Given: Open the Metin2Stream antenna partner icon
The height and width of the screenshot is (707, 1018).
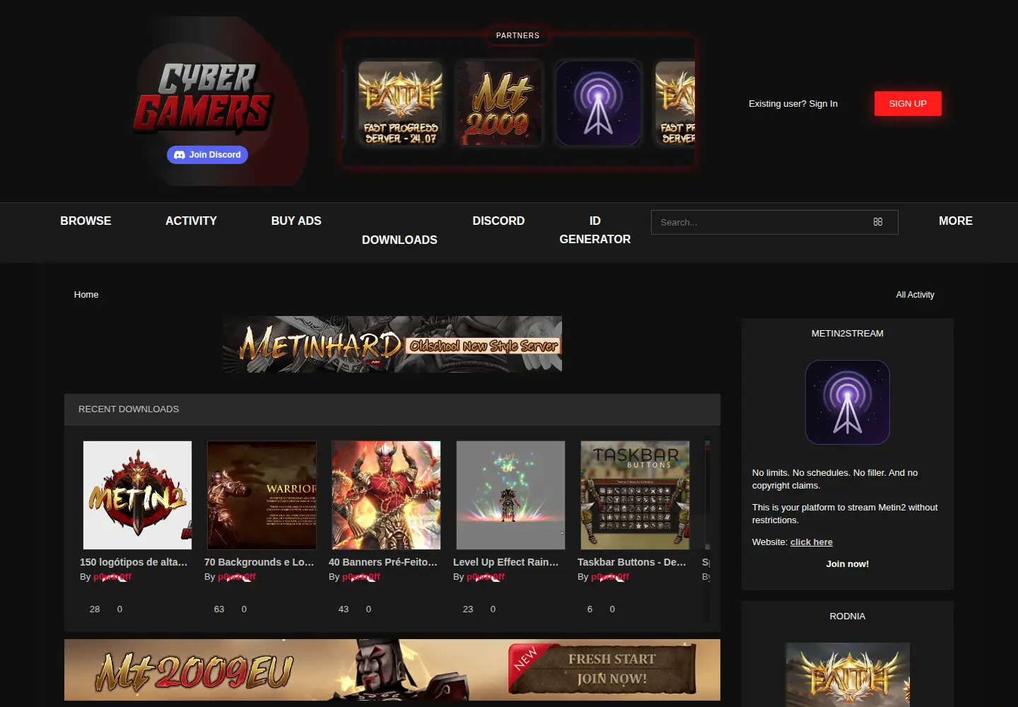Looking at the screenshot, I should [x=598, y=103].
